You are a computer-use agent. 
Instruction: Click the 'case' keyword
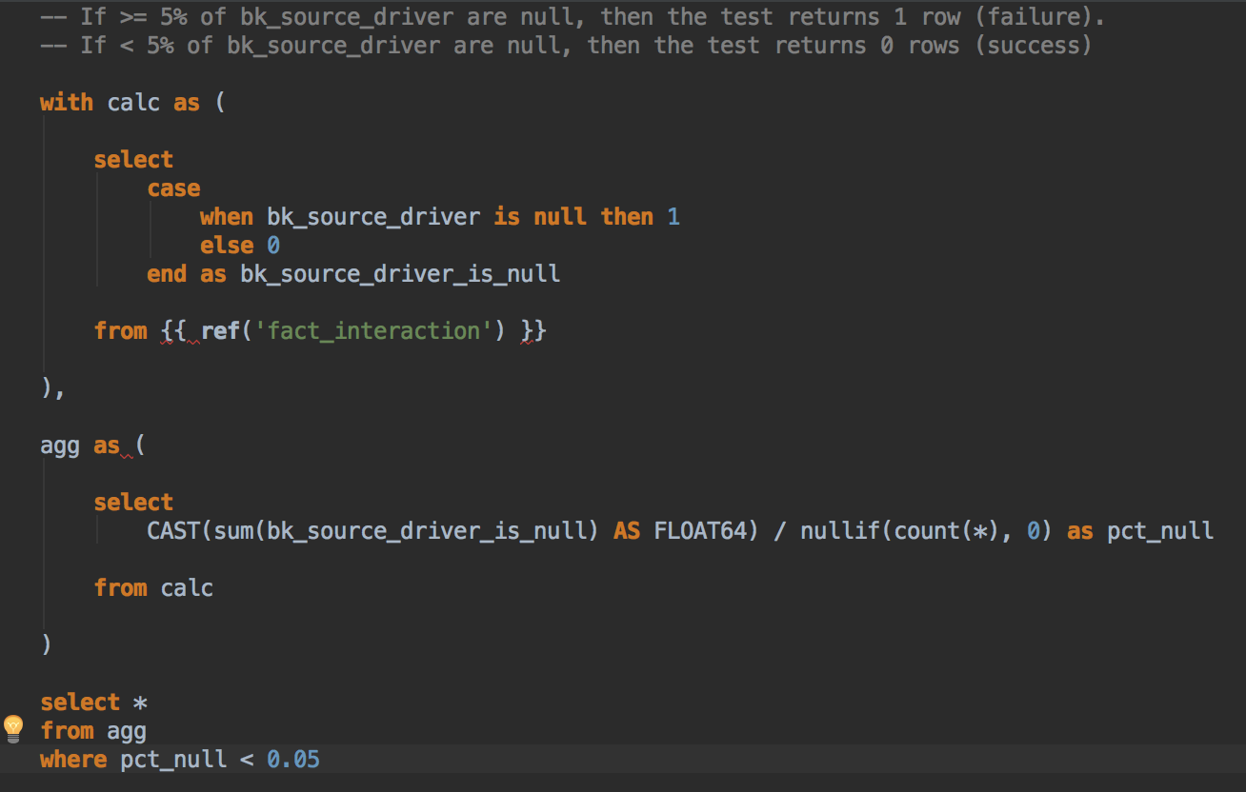tap(173, 188)
